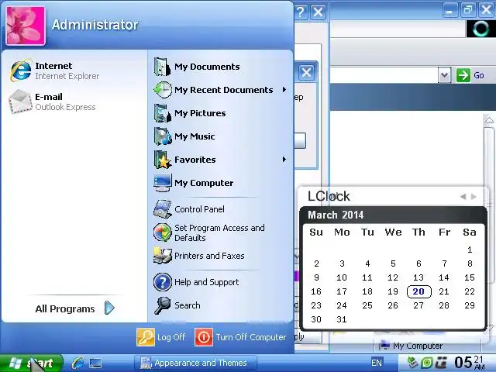
Task: Click the system tray icon next to the clock
Action: pos(442,363)
